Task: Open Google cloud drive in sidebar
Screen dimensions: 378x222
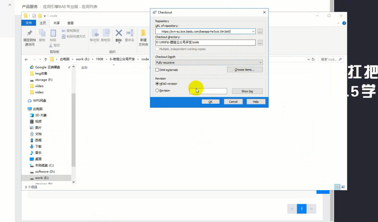Action: (45, 67)
